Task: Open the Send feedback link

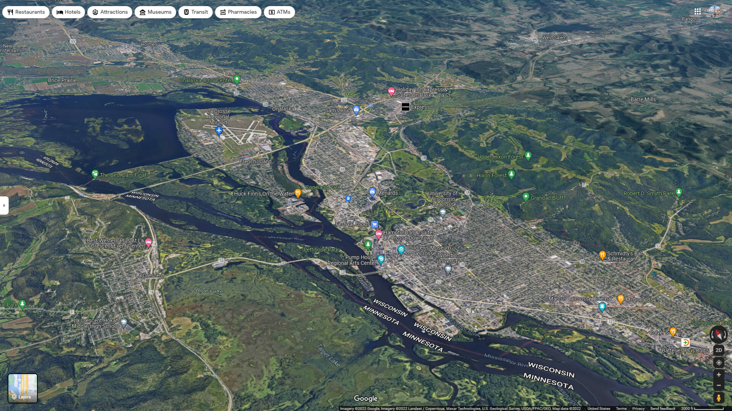Action: point(663,408)
